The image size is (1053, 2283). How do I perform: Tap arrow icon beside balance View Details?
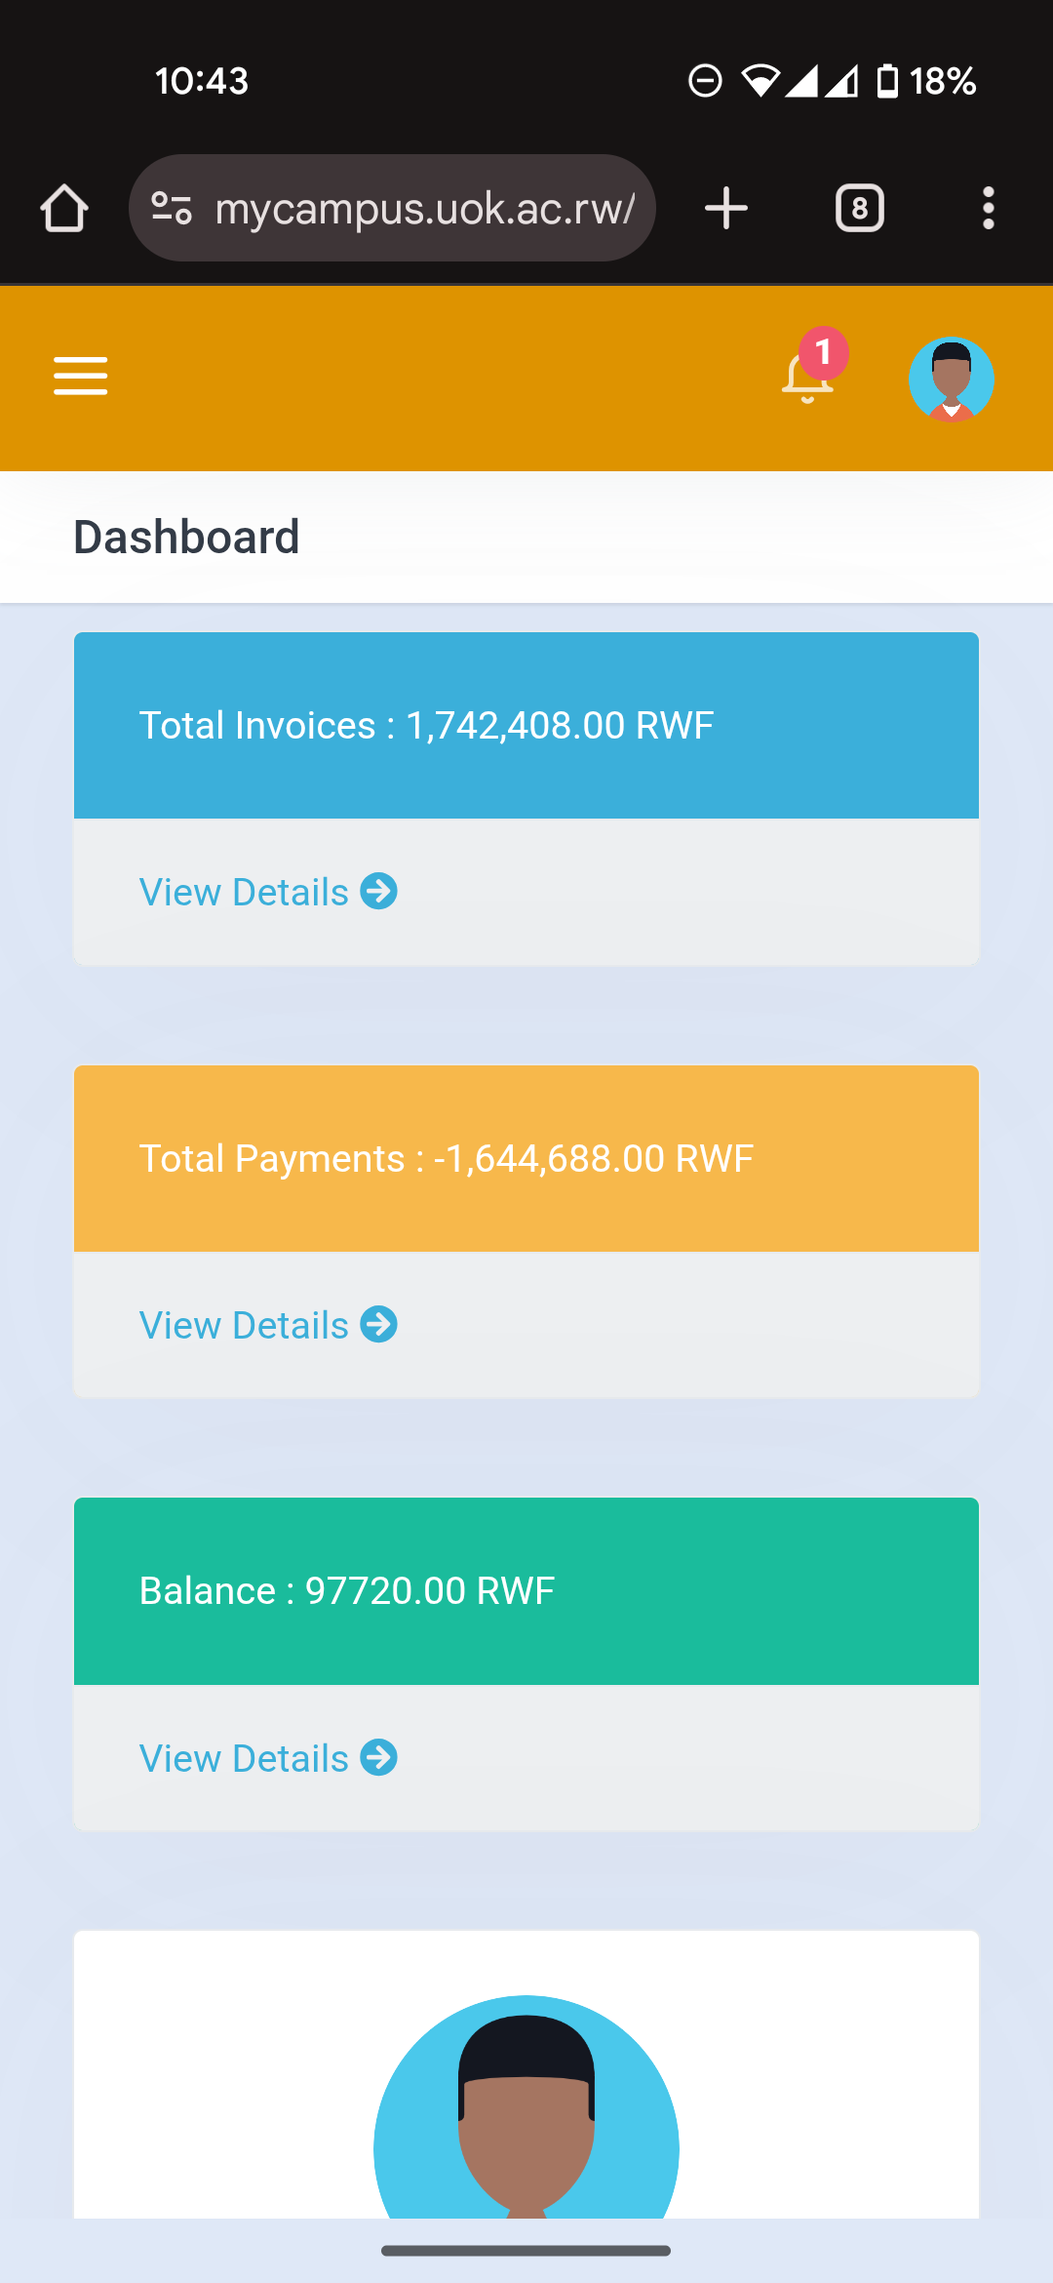[378, 1757]
